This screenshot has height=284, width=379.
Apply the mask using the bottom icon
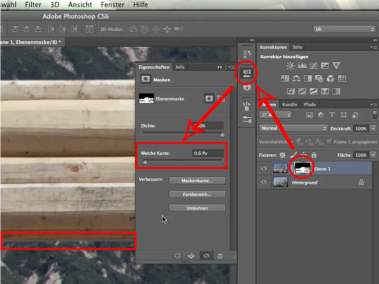(191, 256)
